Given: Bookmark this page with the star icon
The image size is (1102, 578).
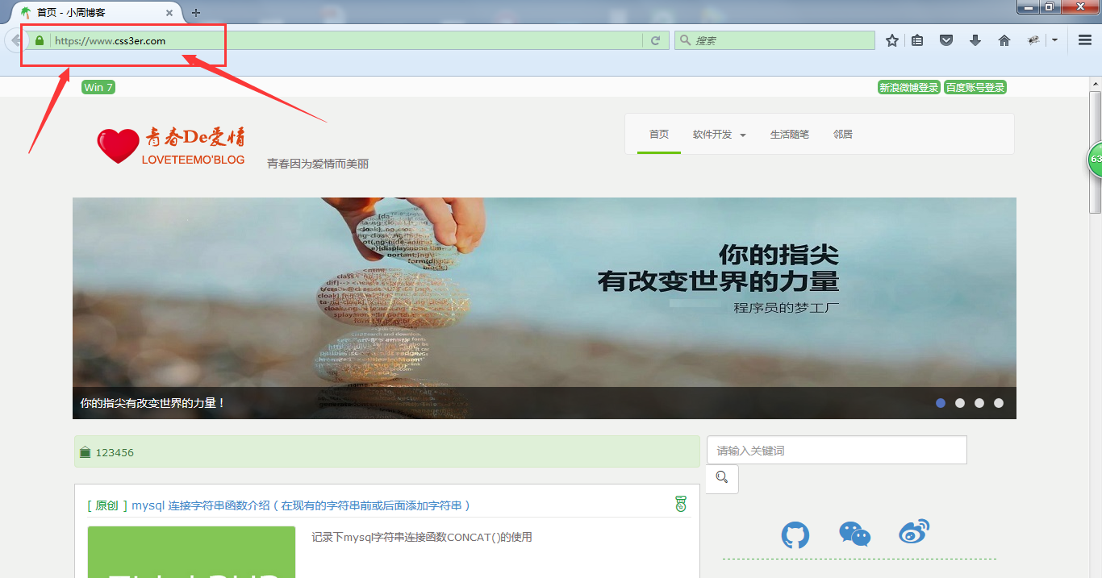Looking at the screenshot, I should (891, 40).
